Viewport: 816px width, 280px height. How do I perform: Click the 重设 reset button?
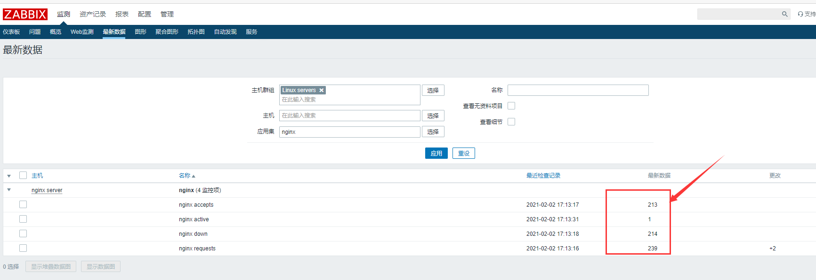[x=464, y=153]
